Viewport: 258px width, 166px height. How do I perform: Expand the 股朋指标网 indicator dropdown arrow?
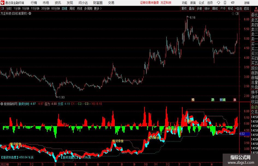[x=2, y=104]
